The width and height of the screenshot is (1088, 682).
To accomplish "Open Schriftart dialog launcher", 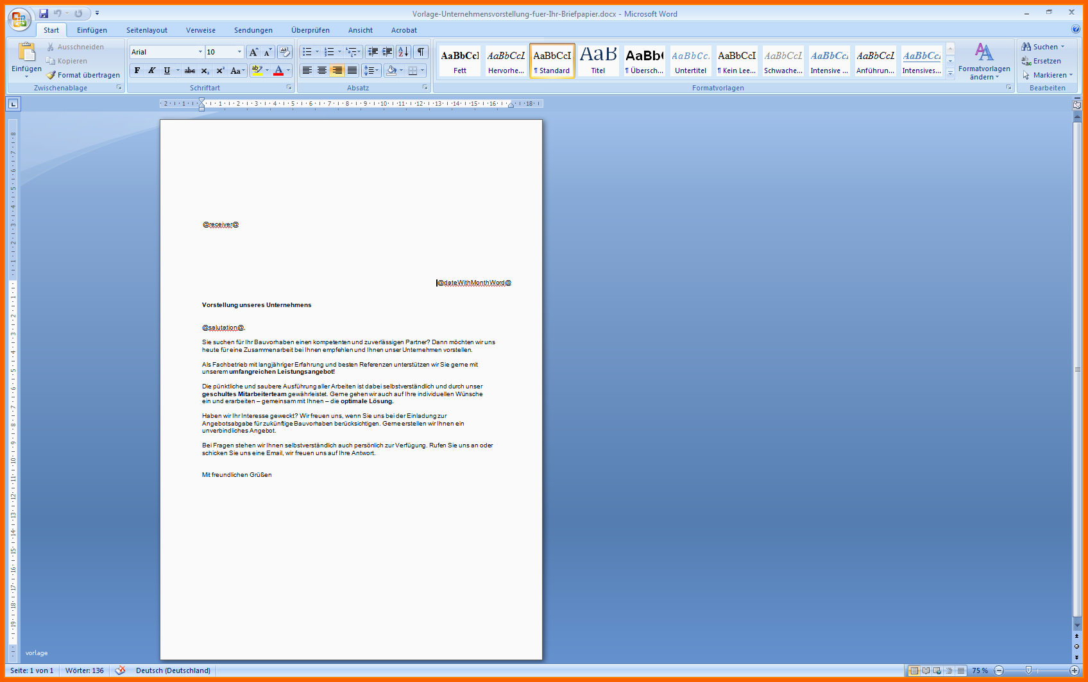I will pyautogui.click(x=289, y=87).
